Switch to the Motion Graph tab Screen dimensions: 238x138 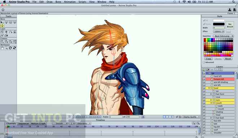coord(38,124)
